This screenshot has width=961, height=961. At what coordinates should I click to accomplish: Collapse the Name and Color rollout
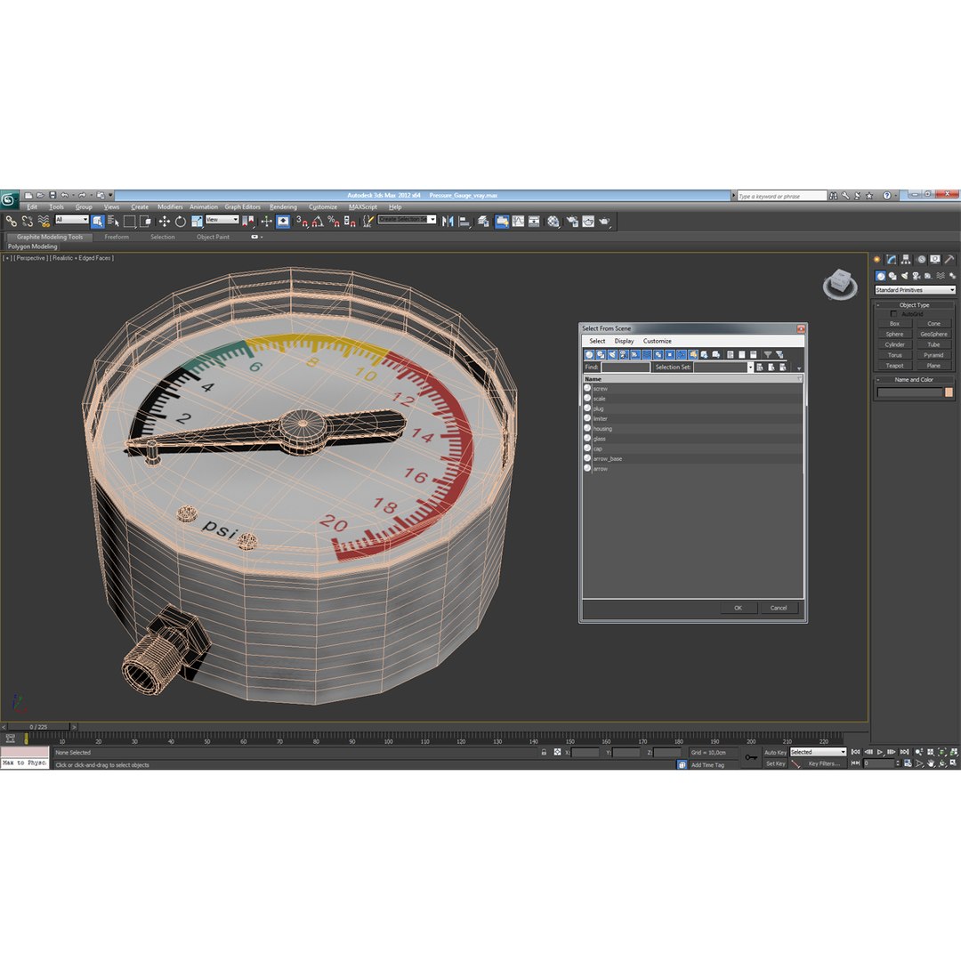point(914,379)
